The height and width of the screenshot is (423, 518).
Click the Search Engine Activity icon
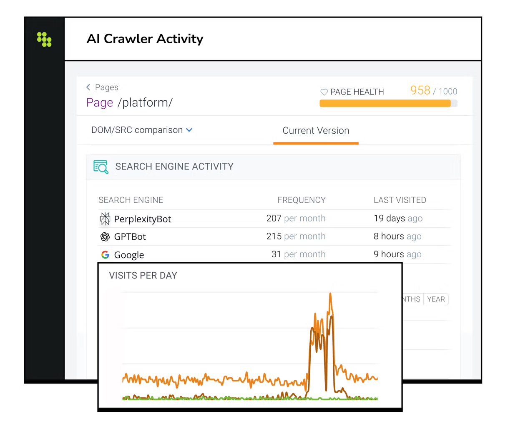point(101,167)
